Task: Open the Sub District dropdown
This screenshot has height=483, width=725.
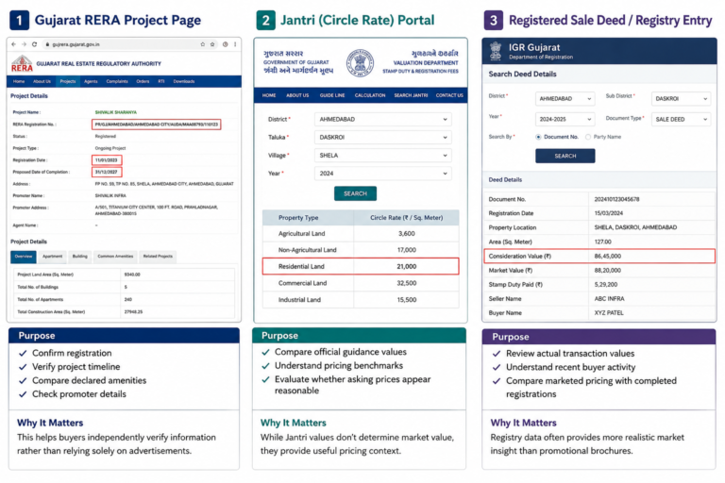Action: click(x=681, y=99)
